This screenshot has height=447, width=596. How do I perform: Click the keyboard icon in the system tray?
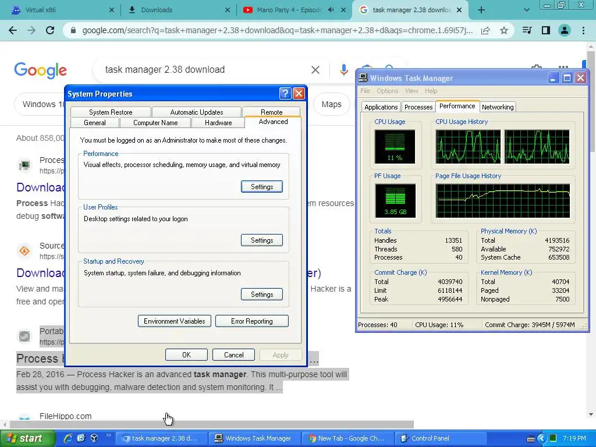(531, 439)
